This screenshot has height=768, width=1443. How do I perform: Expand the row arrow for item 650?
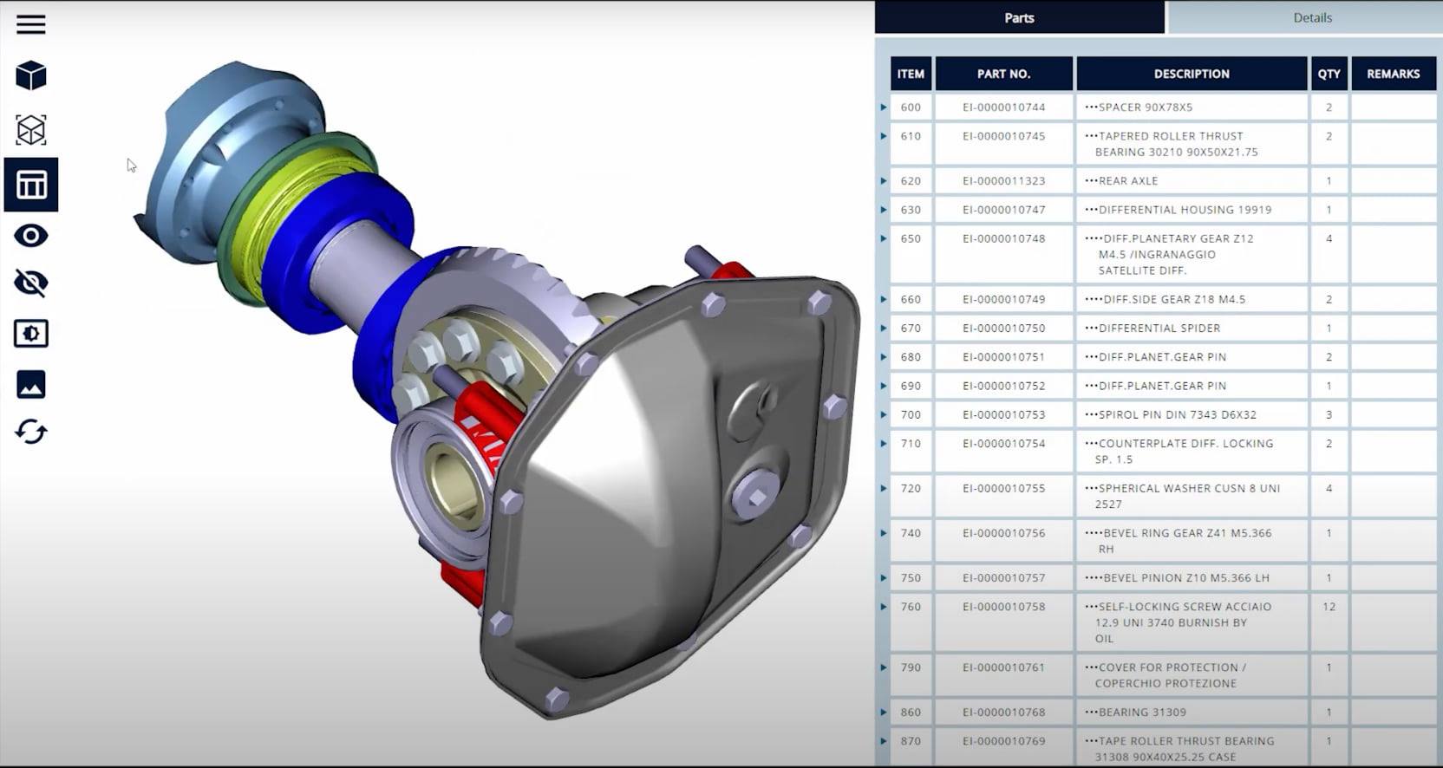(884, 238)
